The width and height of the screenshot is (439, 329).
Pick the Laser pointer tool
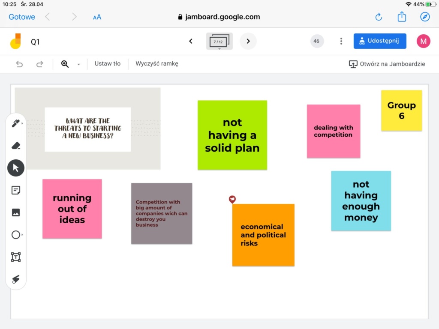pyautogui.click(x=16, y=279)
